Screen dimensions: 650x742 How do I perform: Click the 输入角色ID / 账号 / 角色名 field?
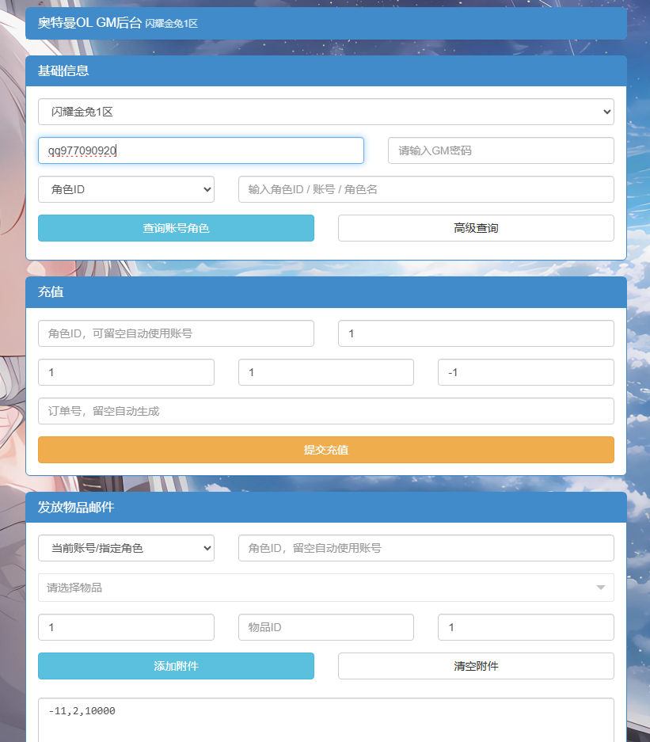click(x=426, y=189)
